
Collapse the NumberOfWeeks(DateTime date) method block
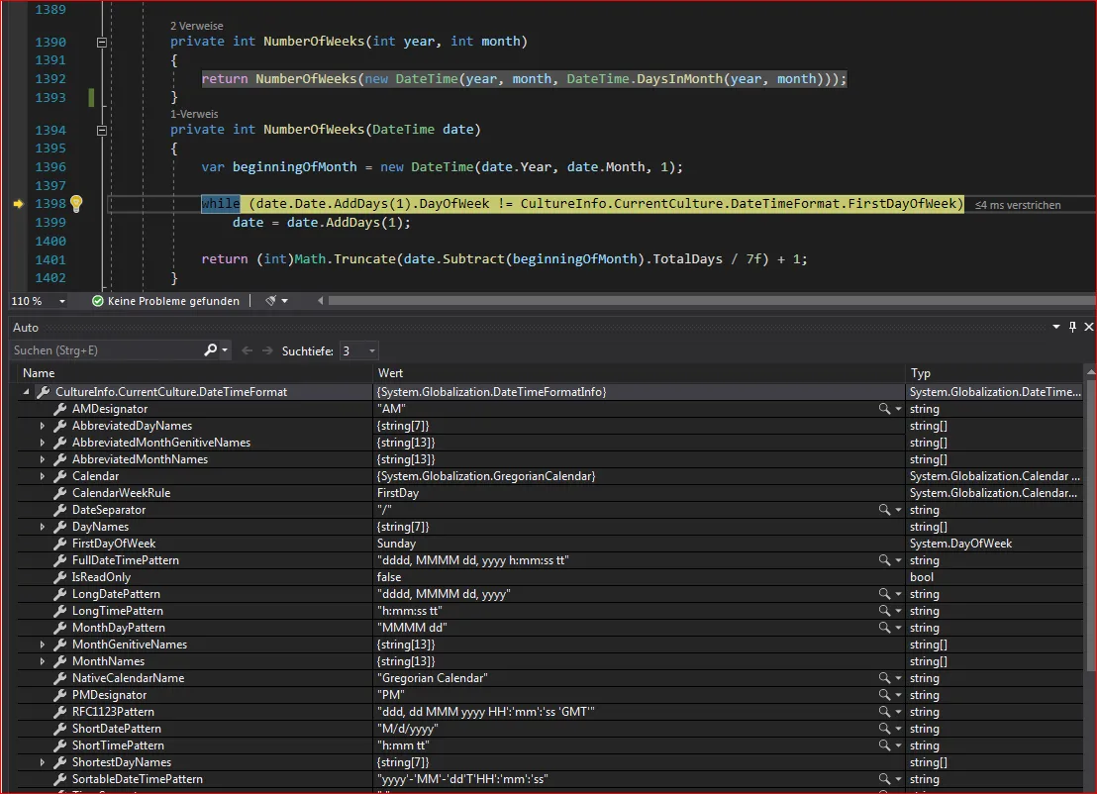[x=101, y=130]
